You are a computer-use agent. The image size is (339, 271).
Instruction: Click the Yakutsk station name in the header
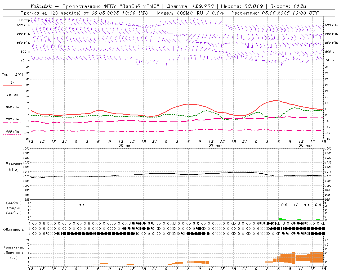[41, 6]
